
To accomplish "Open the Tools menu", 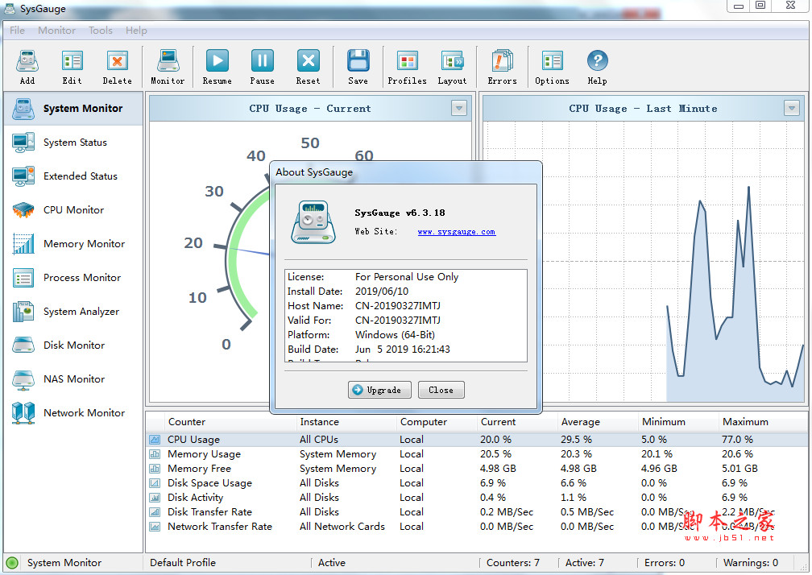I will 100,30.
